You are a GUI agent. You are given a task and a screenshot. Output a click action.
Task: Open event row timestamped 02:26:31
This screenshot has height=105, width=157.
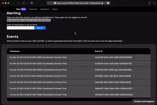pyautogui.click(x=78, y=88)
